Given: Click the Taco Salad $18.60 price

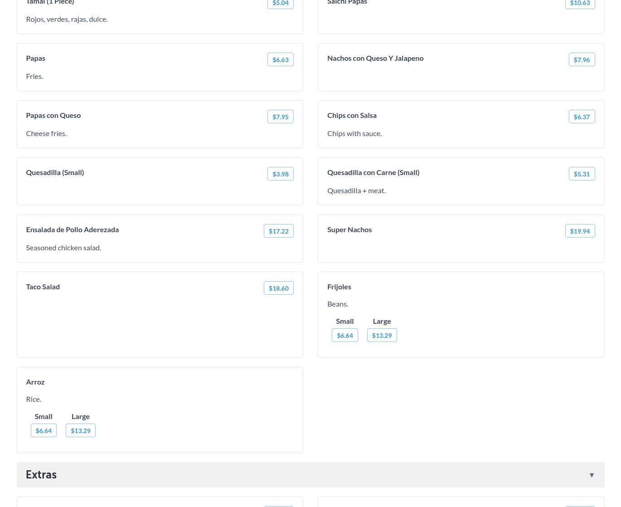Looking at the screenshot, I should click(278, 288).
